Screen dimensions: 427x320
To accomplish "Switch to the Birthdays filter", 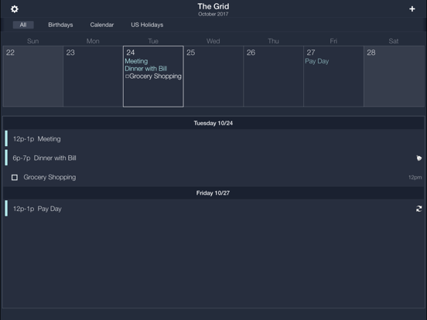I will pyautogui.click(x=60, y=25).
